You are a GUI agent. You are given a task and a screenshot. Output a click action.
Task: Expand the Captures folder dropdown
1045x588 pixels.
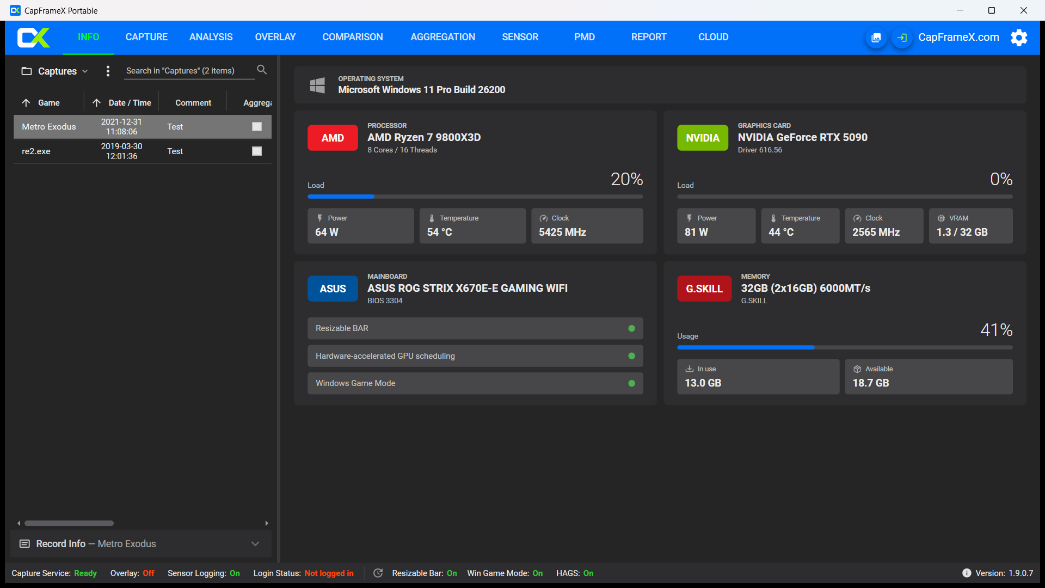click(85, 71)
